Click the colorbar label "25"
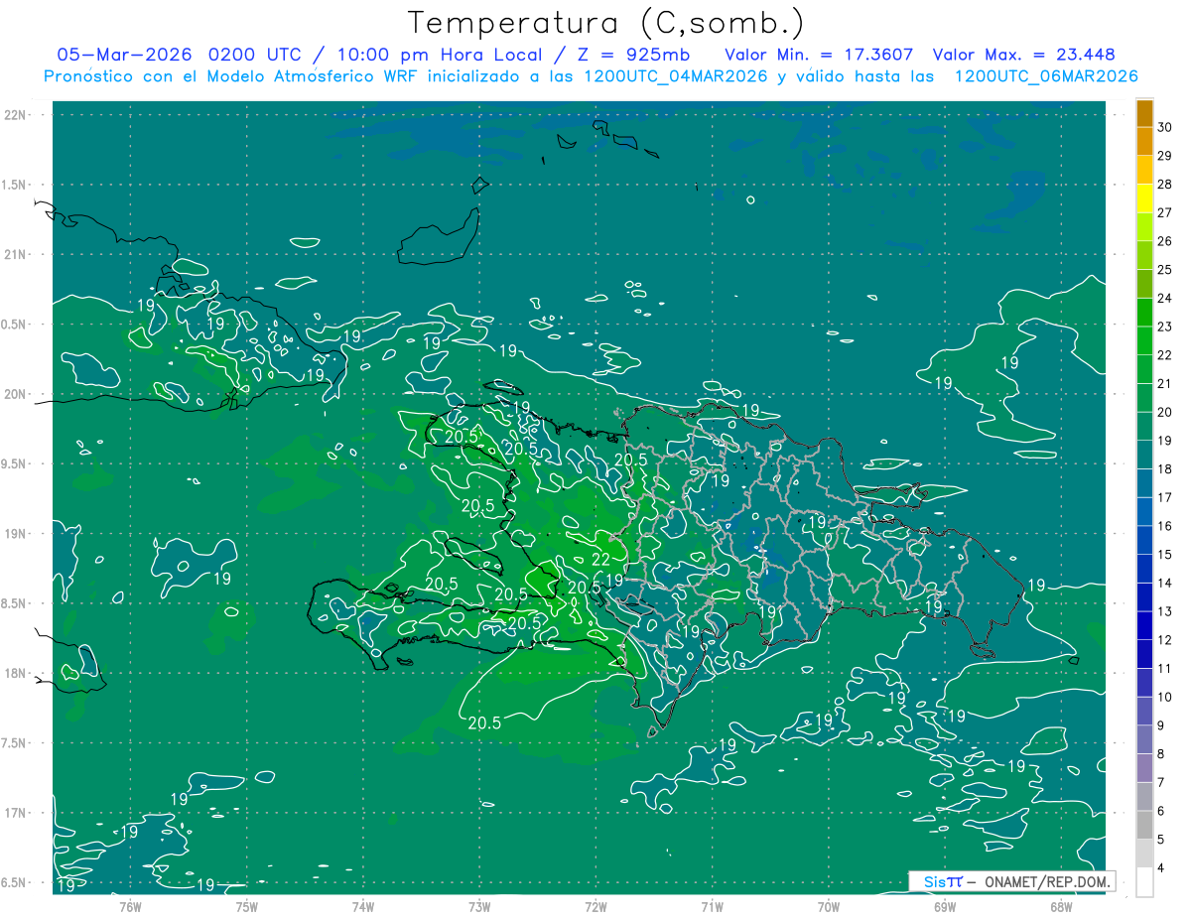This screenshot has height=920, width=1191. click(x=1166, y=269)
